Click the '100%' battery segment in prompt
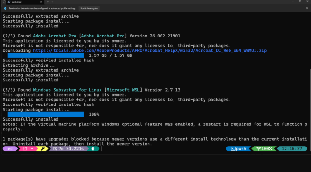Image resolution: width=311 pixels, height=172 pixels. click(264, 148)
